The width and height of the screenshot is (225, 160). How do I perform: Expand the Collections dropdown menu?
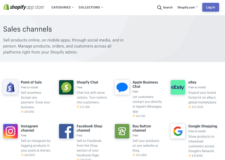click(91, 7)
